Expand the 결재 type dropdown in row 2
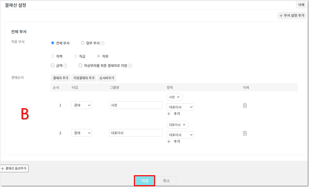This screenshot has width=309, height=187. click(82, 133)
